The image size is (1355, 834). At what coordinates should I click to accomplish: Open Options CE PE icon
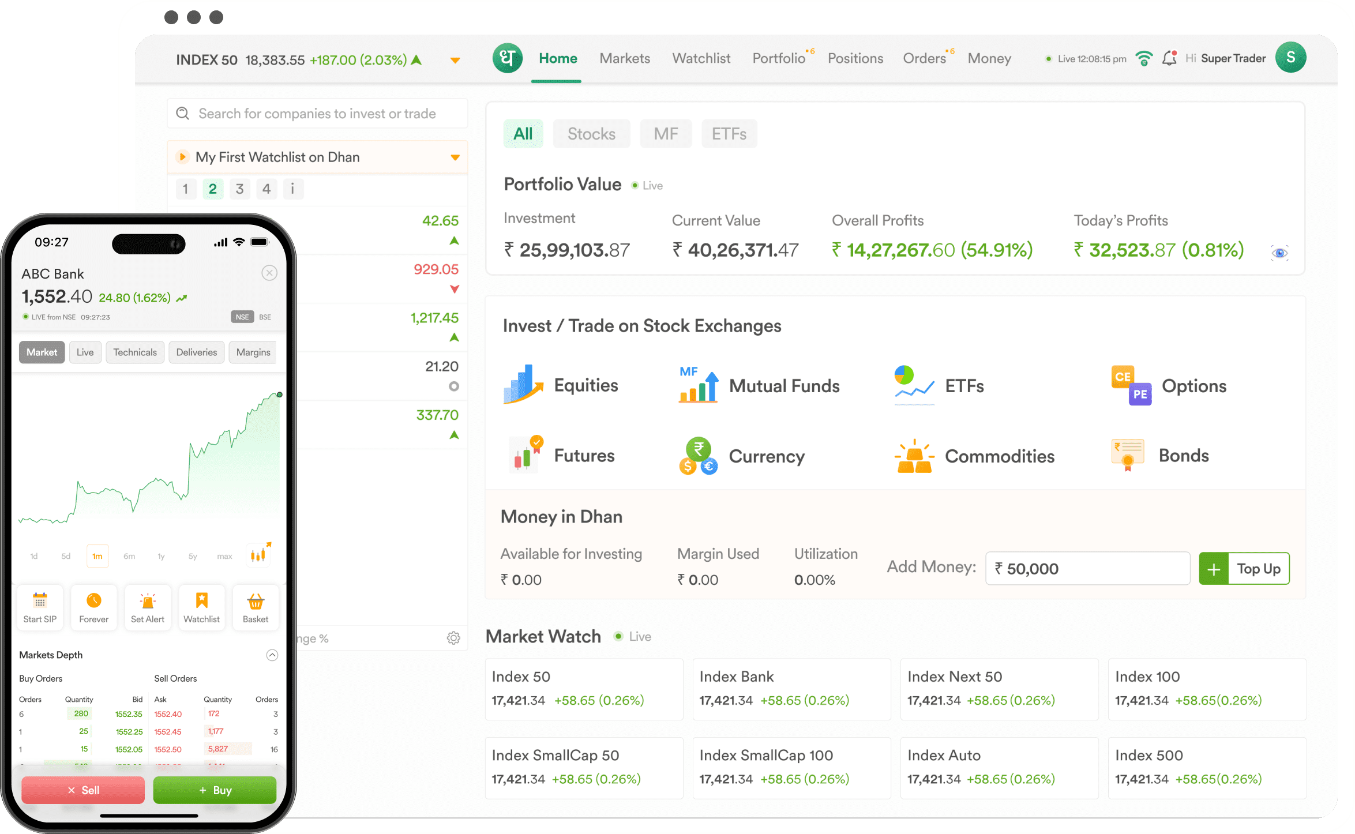click(1131, 385)
